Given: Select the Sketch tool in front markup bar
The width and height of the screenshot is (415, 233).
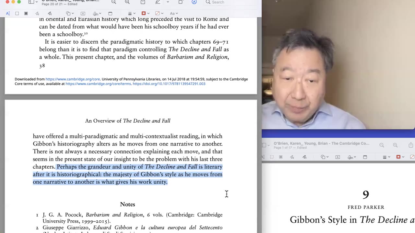Looking at the screenshot, I should click(x=37, y=13).
